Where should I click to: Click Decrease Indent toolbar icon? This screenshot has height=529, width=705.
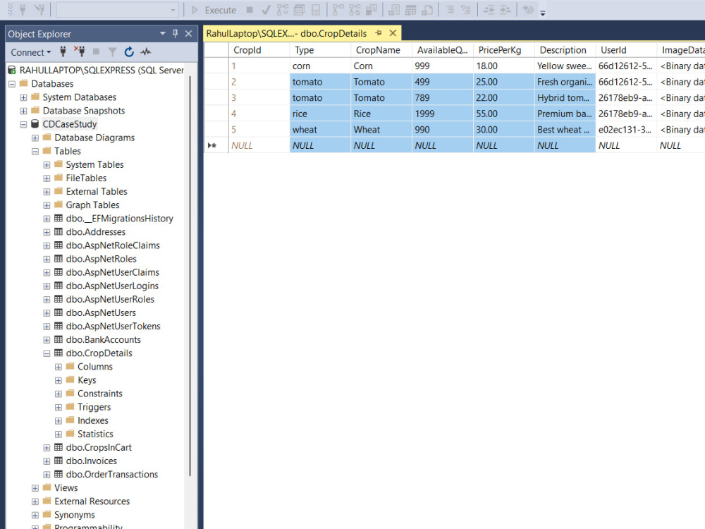[x=489, y=10]
